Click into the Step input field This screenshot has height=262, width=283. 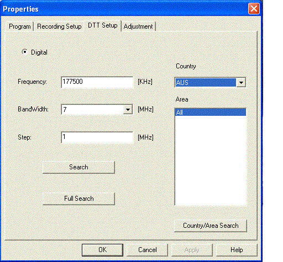tap(97, 137)
